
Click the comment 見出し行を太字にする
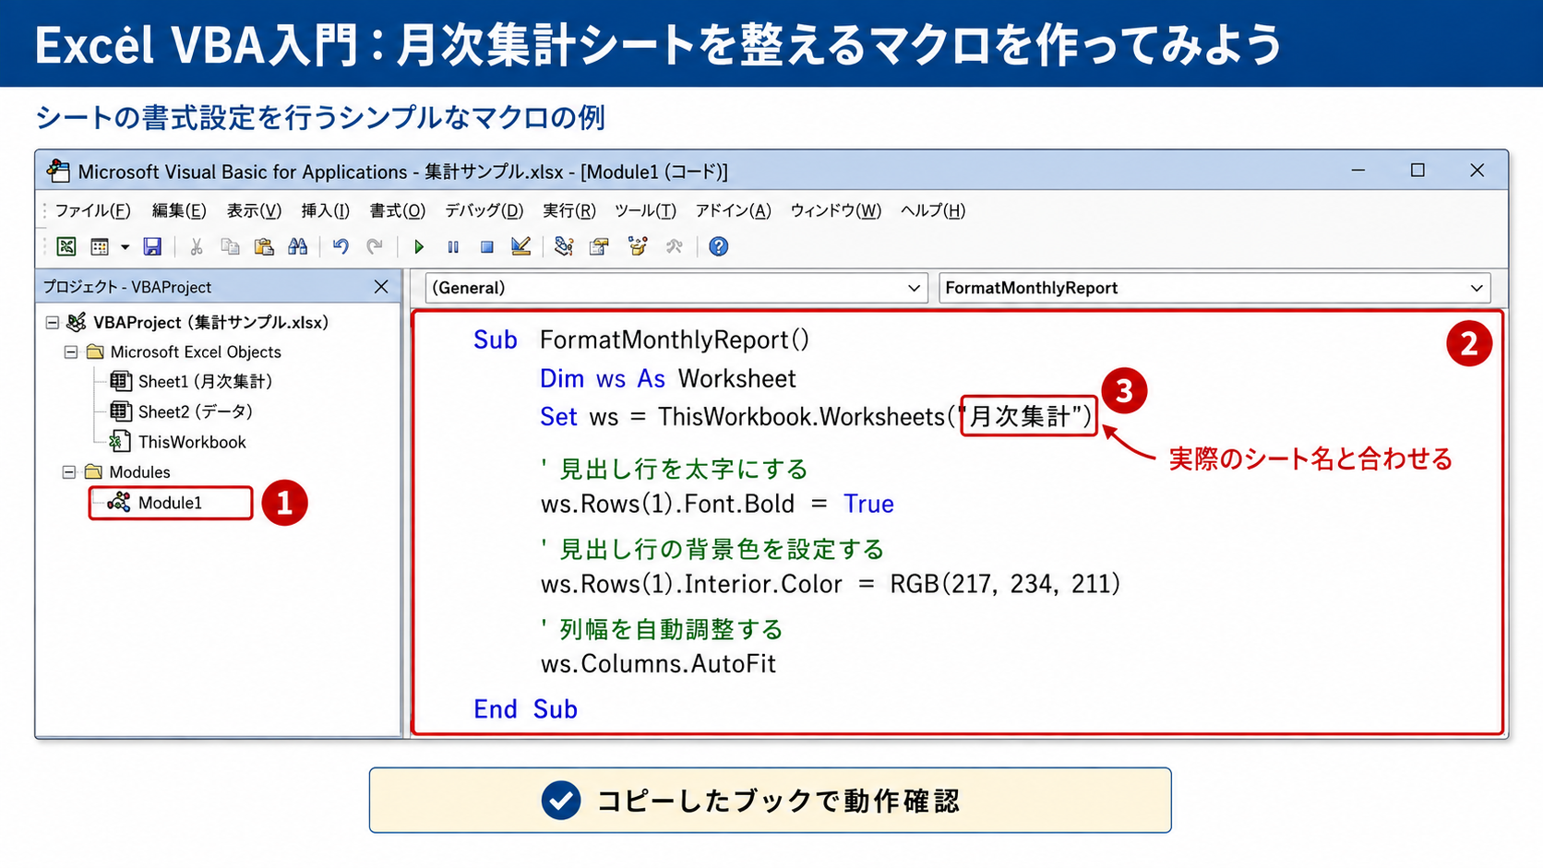(675, 470)
